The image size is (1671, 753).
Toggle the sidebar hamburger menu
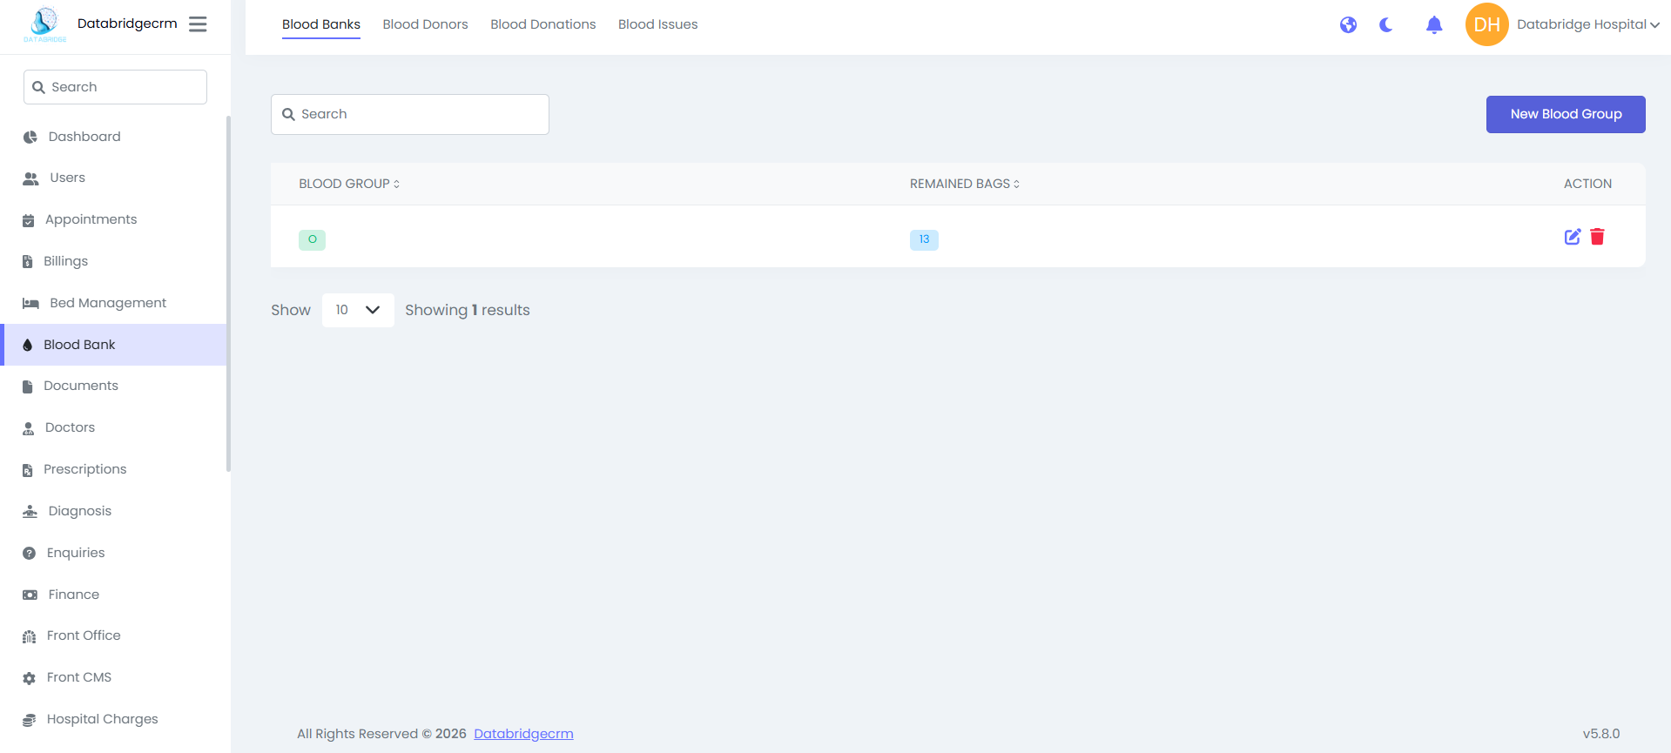tap(198, 24)
